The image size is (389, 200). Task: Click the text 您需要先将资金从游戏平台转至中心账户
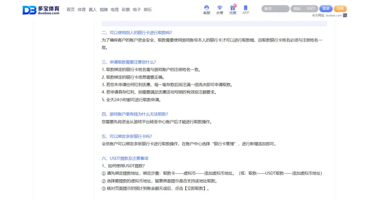point(157,122)
